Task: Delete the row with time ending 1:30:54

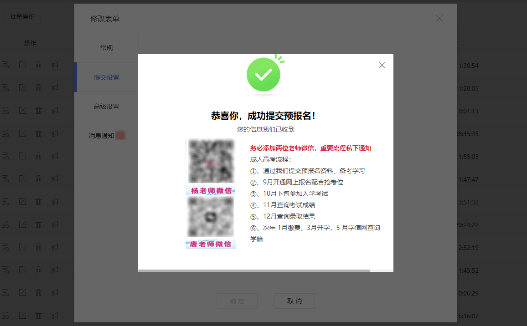Action: [x=39, y=65]
